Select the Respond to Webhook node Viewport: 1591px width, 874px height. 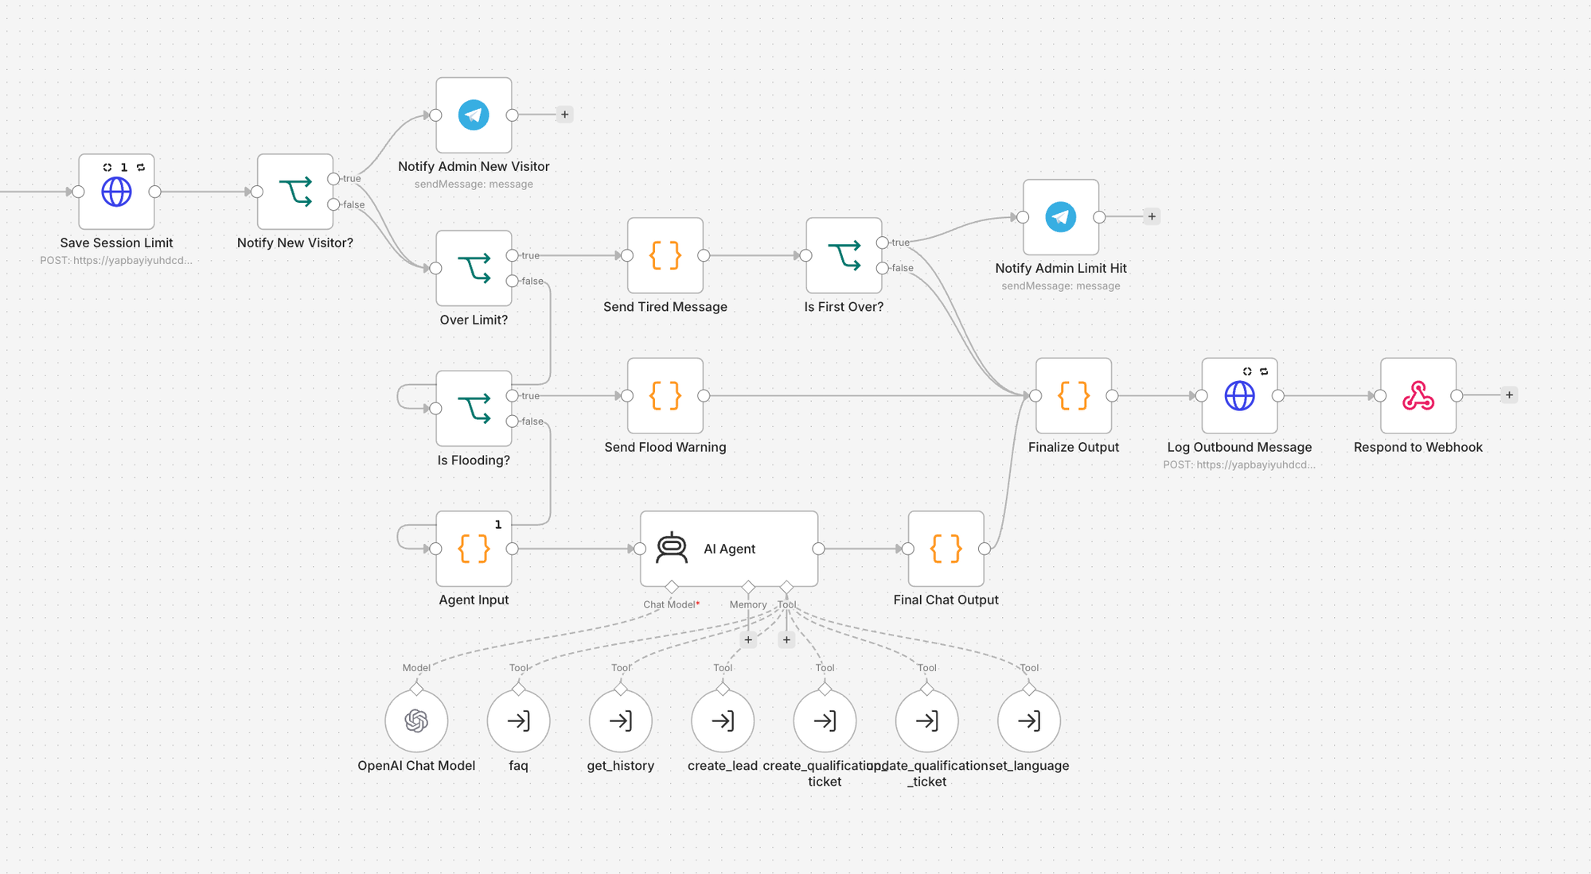click(1418, 395)
